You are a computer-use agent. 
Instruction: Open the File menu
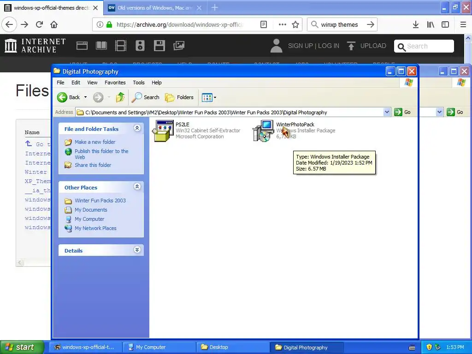click(60, 83)
